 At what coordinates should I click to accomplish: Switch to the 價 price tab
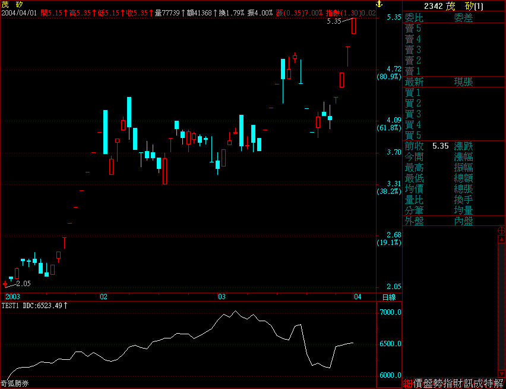tap(418, 383)
